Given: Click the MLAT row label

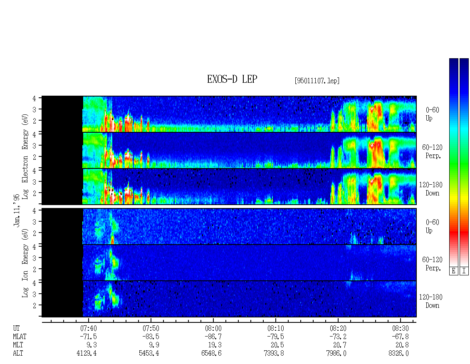Looking at the screenshot, I should click(x=20, y=337).
